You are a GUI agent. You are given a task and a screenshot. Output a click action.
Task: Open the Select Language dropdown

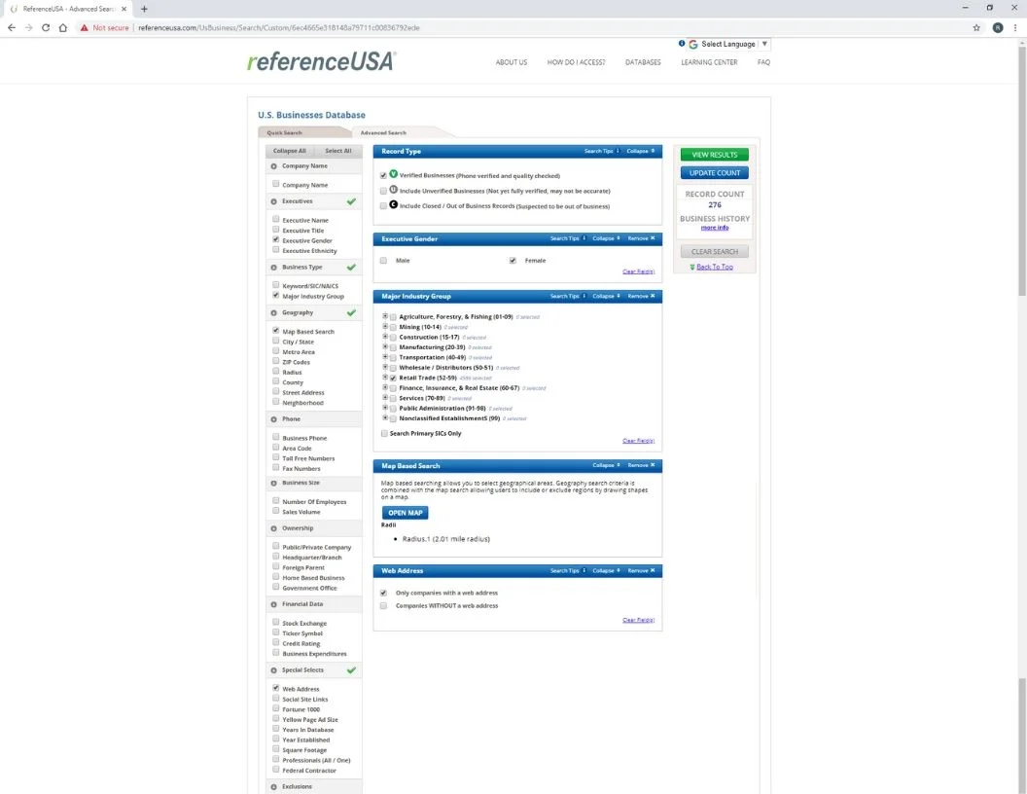[x=735, y=44]
